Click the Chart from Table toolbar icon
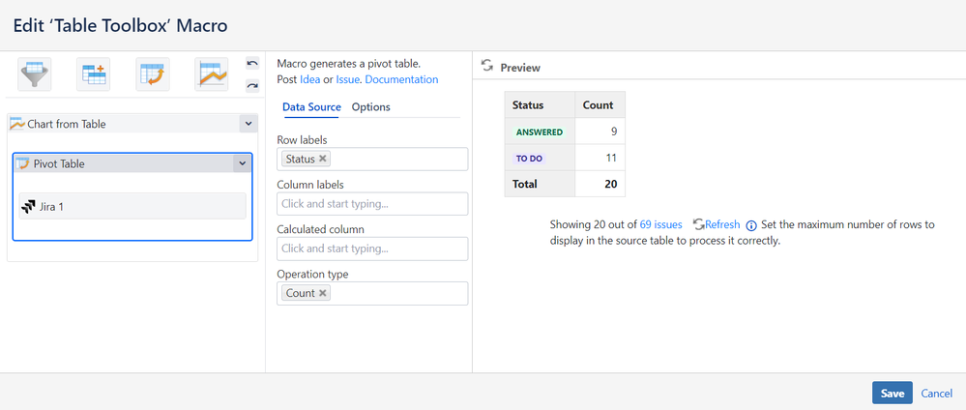The image size is (966, 410). coord(211,74)
